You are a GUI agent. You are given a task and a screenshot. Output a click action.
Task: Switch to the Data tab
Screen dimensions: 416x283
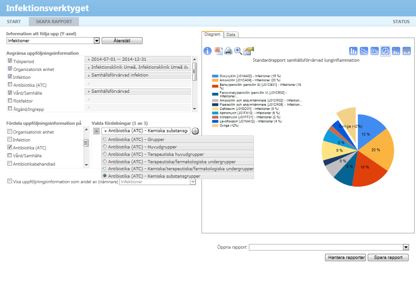coord(231,35)
